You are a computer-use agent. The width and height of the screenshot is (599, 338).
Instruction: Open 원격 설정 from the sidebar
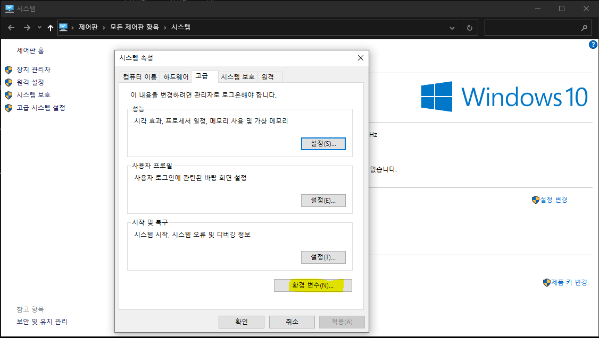pos(30,82)
